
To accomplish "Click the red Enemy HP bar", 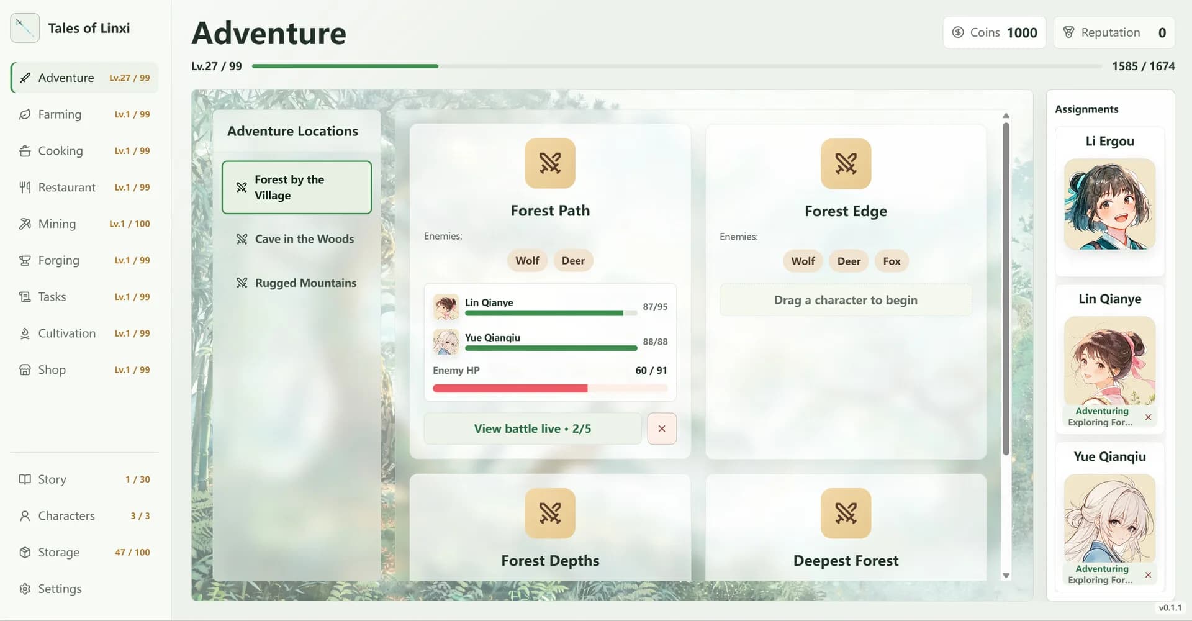I will (550, 389).
